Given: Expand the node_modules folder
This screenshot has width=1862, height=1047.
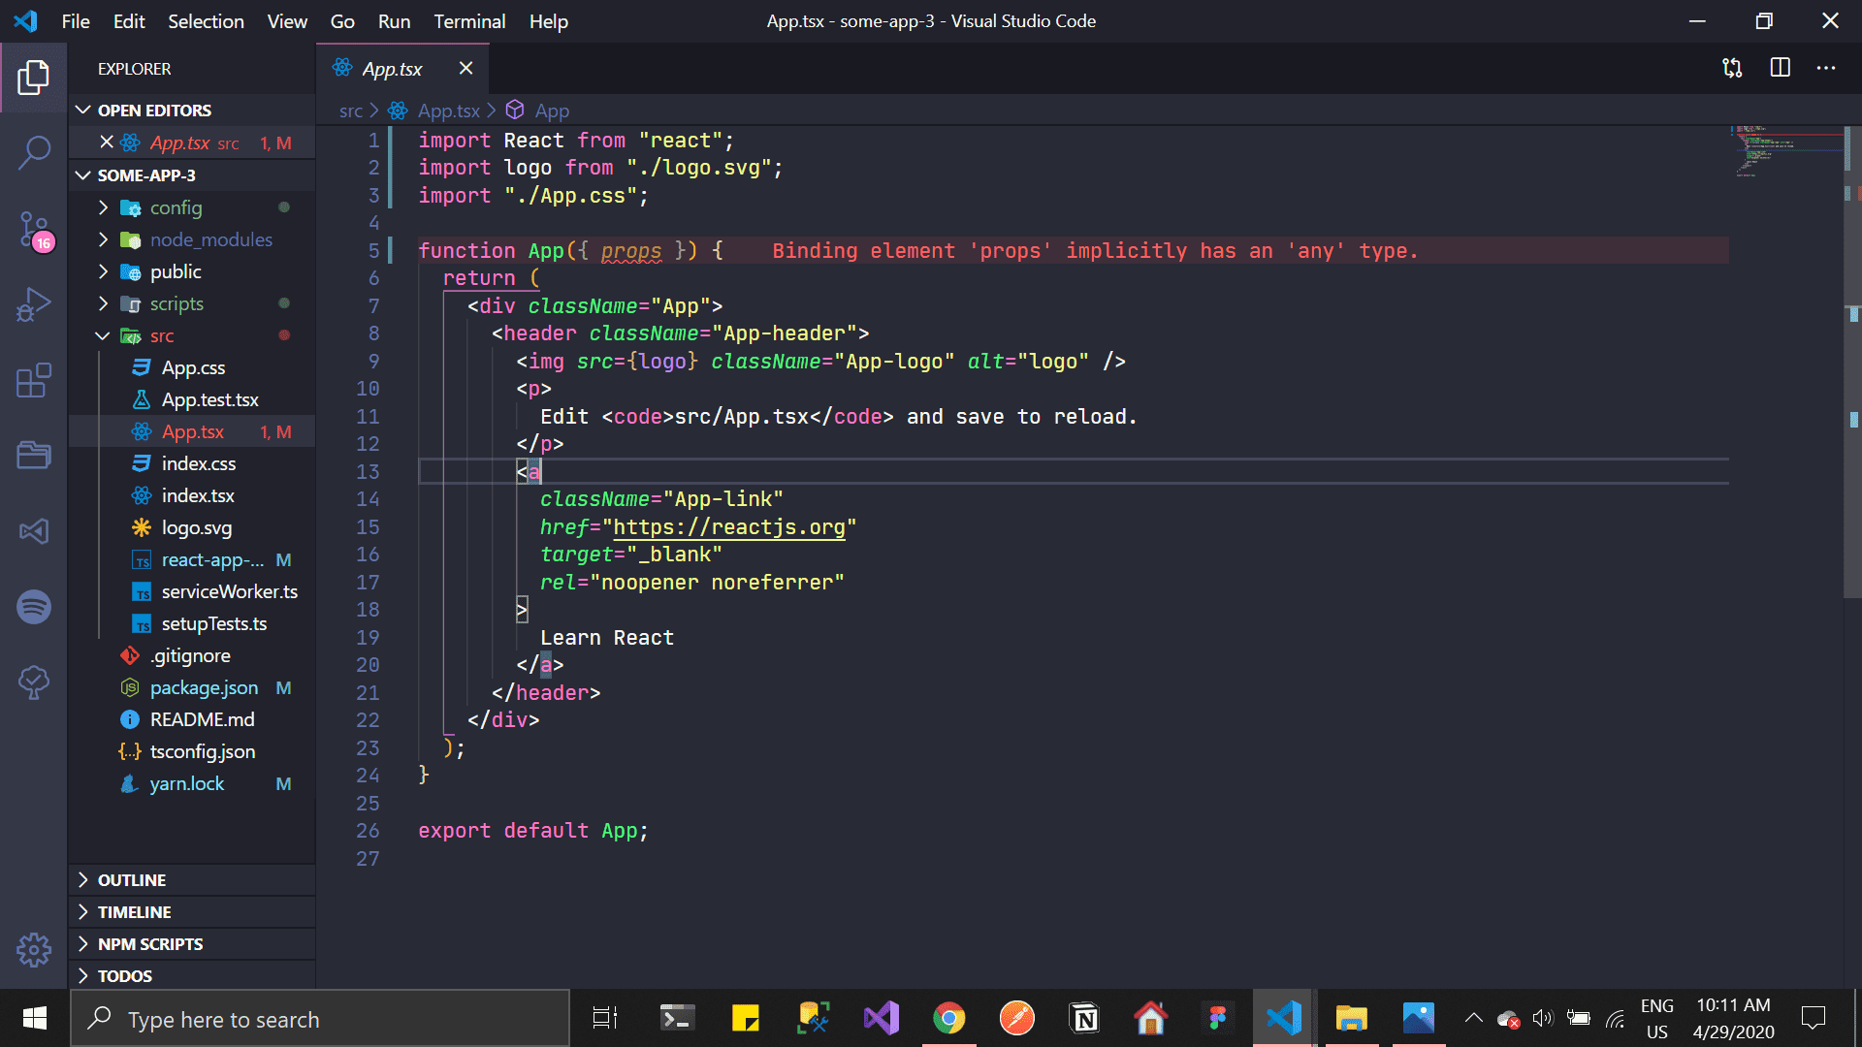Looking at the screenshot, I should click(210, 239).
